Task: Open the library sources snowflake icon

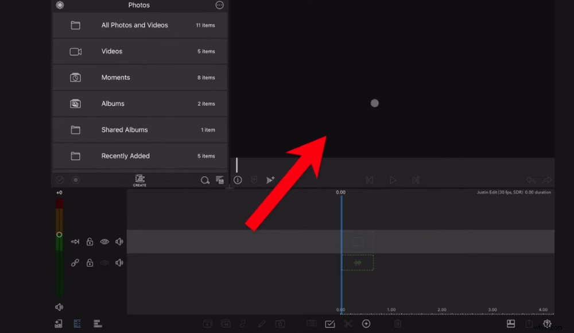Action: tap(60, 5)
